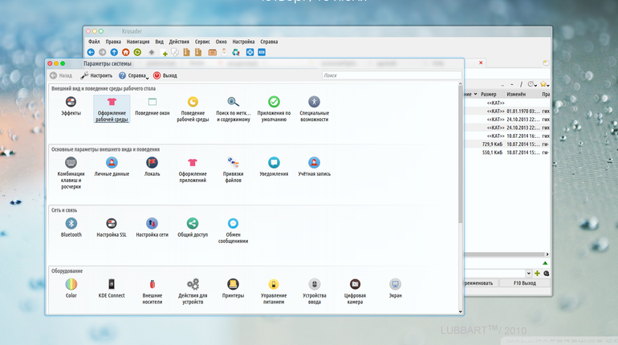Open the Color hardware module
The height and width of the screenshot is (345, 618).
pos(71,288)
